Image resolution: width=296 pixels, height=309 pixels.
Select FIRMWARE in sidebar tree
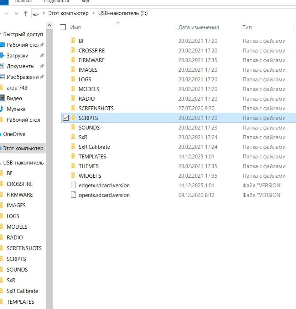(x=20, y=194)
